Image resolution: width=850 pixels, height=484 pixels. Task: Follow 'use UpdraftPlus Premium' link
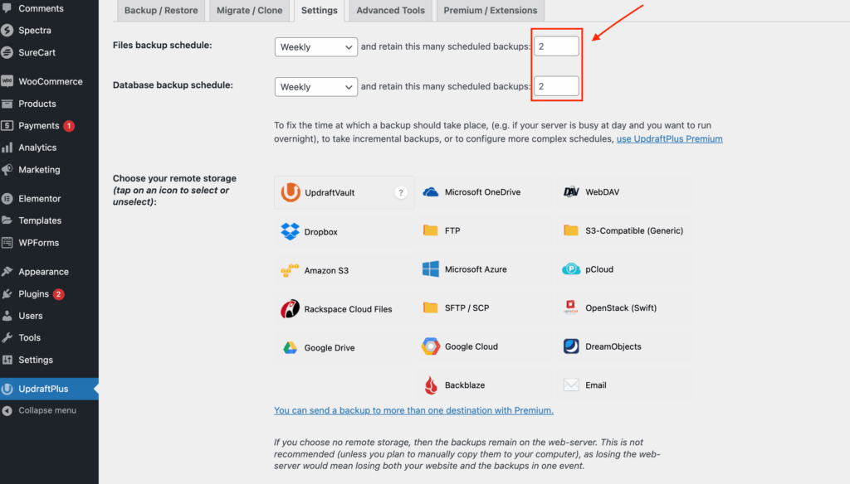[x=669, y=138]
